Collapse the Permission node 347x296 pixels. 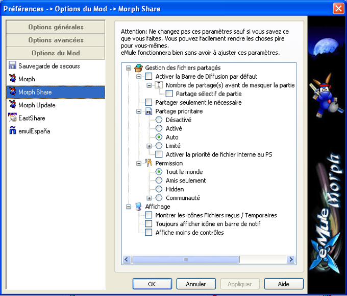point(139,164)
